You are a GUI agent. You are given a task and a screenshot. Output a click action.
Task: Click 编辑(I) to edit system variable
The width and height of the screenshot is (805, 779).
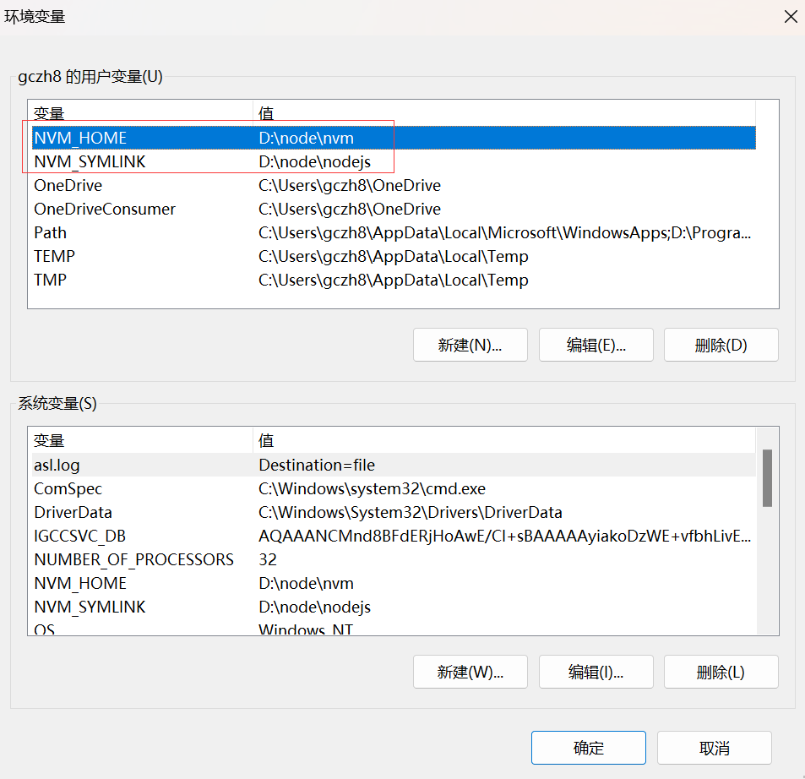(596, 672)
